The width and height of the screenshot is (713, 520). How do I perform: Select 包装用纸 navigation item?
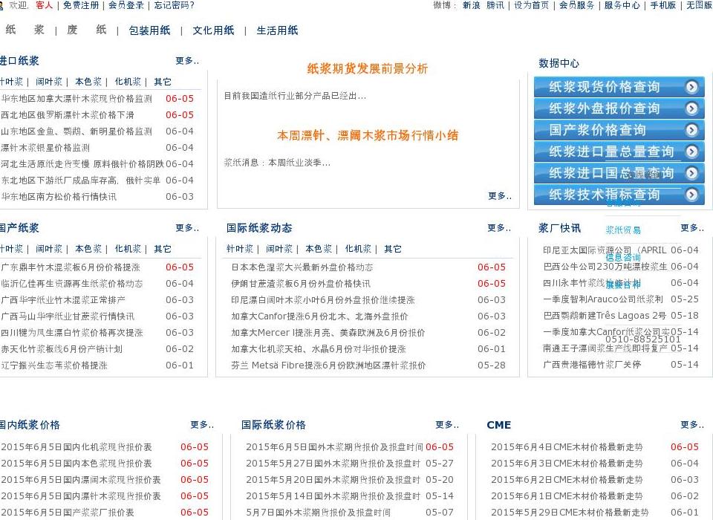(x=149, y=30)
